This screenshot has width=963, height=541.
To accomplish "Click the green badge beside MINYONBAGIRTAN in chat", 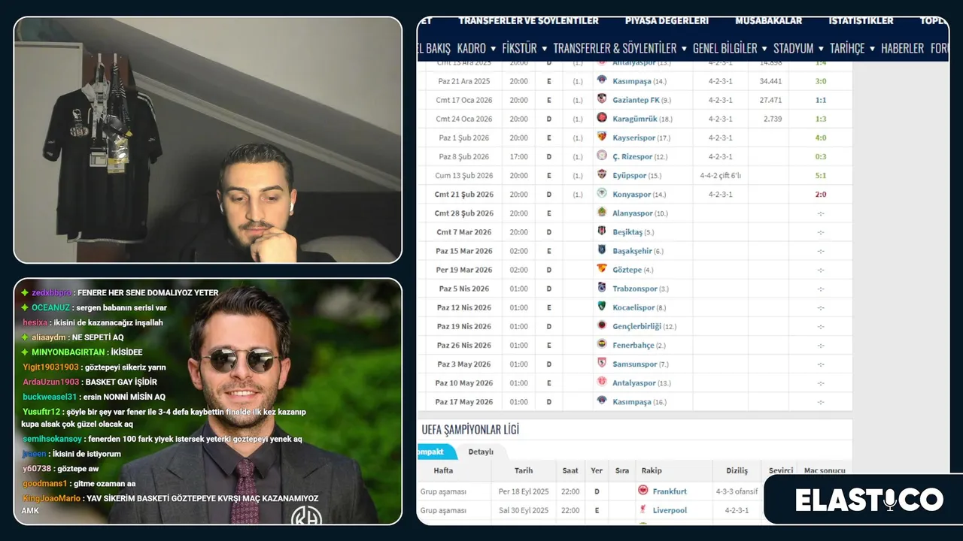I will (25, 352).
